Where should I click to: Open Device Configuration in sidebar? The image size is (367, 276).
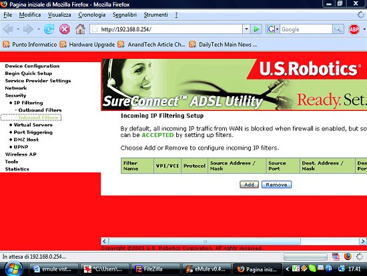(x=32, y=66)
